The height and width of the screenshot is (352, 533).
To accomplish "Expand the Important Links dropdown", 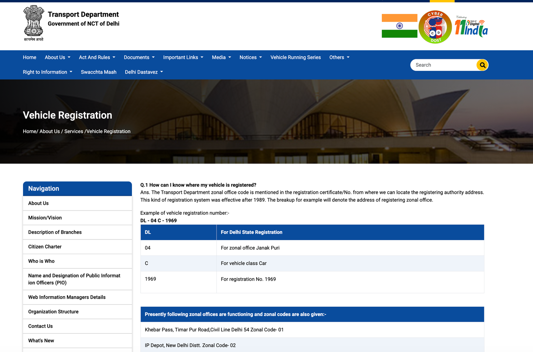I will [x=183, y=57].
